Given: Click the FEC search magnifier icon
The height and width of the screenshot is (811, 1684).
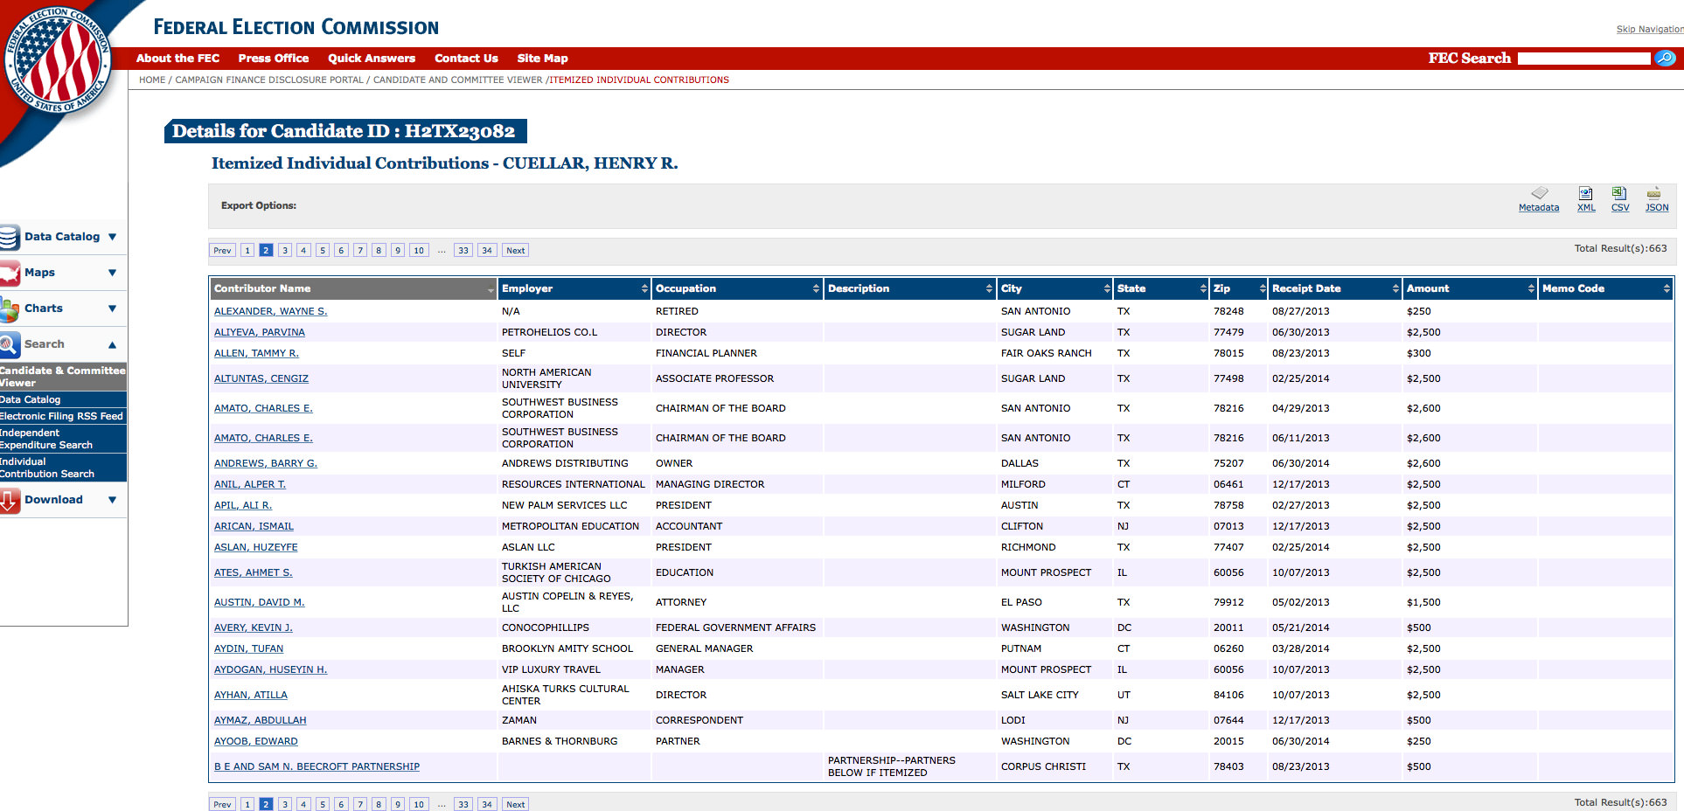Looking at the screenshot, I should [1666, 58].
